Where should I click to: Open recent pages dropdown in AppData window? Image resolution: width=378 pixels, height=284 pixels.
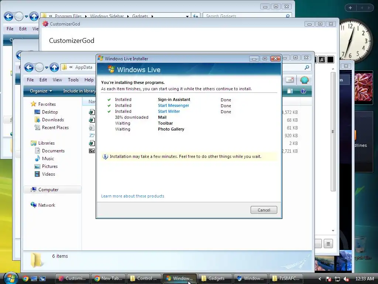pyautogui.click(x=47, y=68)
